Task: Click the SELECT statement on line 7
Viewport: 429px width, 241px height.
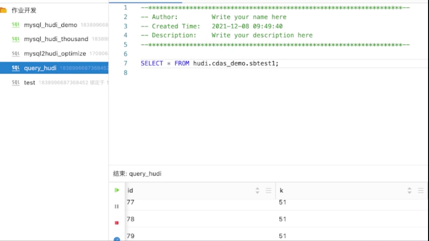Action: [x=210, y=63]
